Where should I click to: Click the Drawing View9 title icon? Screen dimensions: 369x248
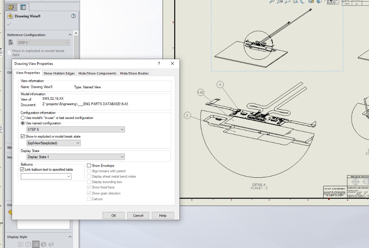coord(10,16)
